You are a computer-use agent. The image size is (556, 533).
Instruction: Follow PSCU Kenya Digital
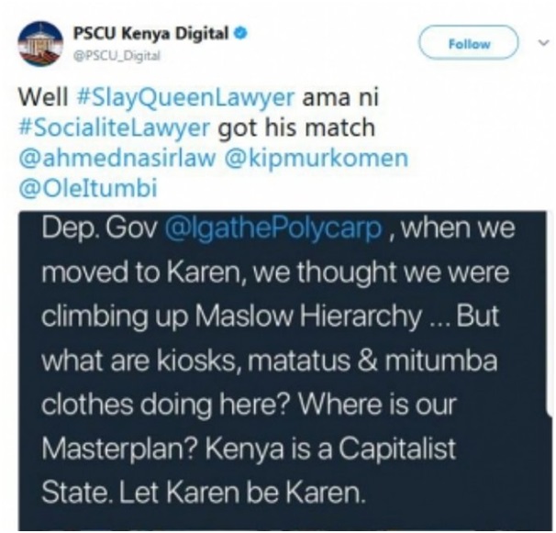coord(469,43)
